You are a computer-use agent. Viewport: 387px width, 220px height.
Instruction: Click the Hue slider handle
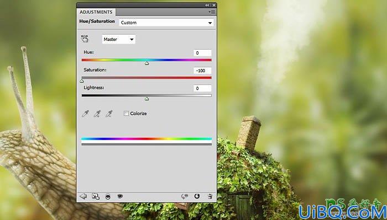tap(147, 63)
